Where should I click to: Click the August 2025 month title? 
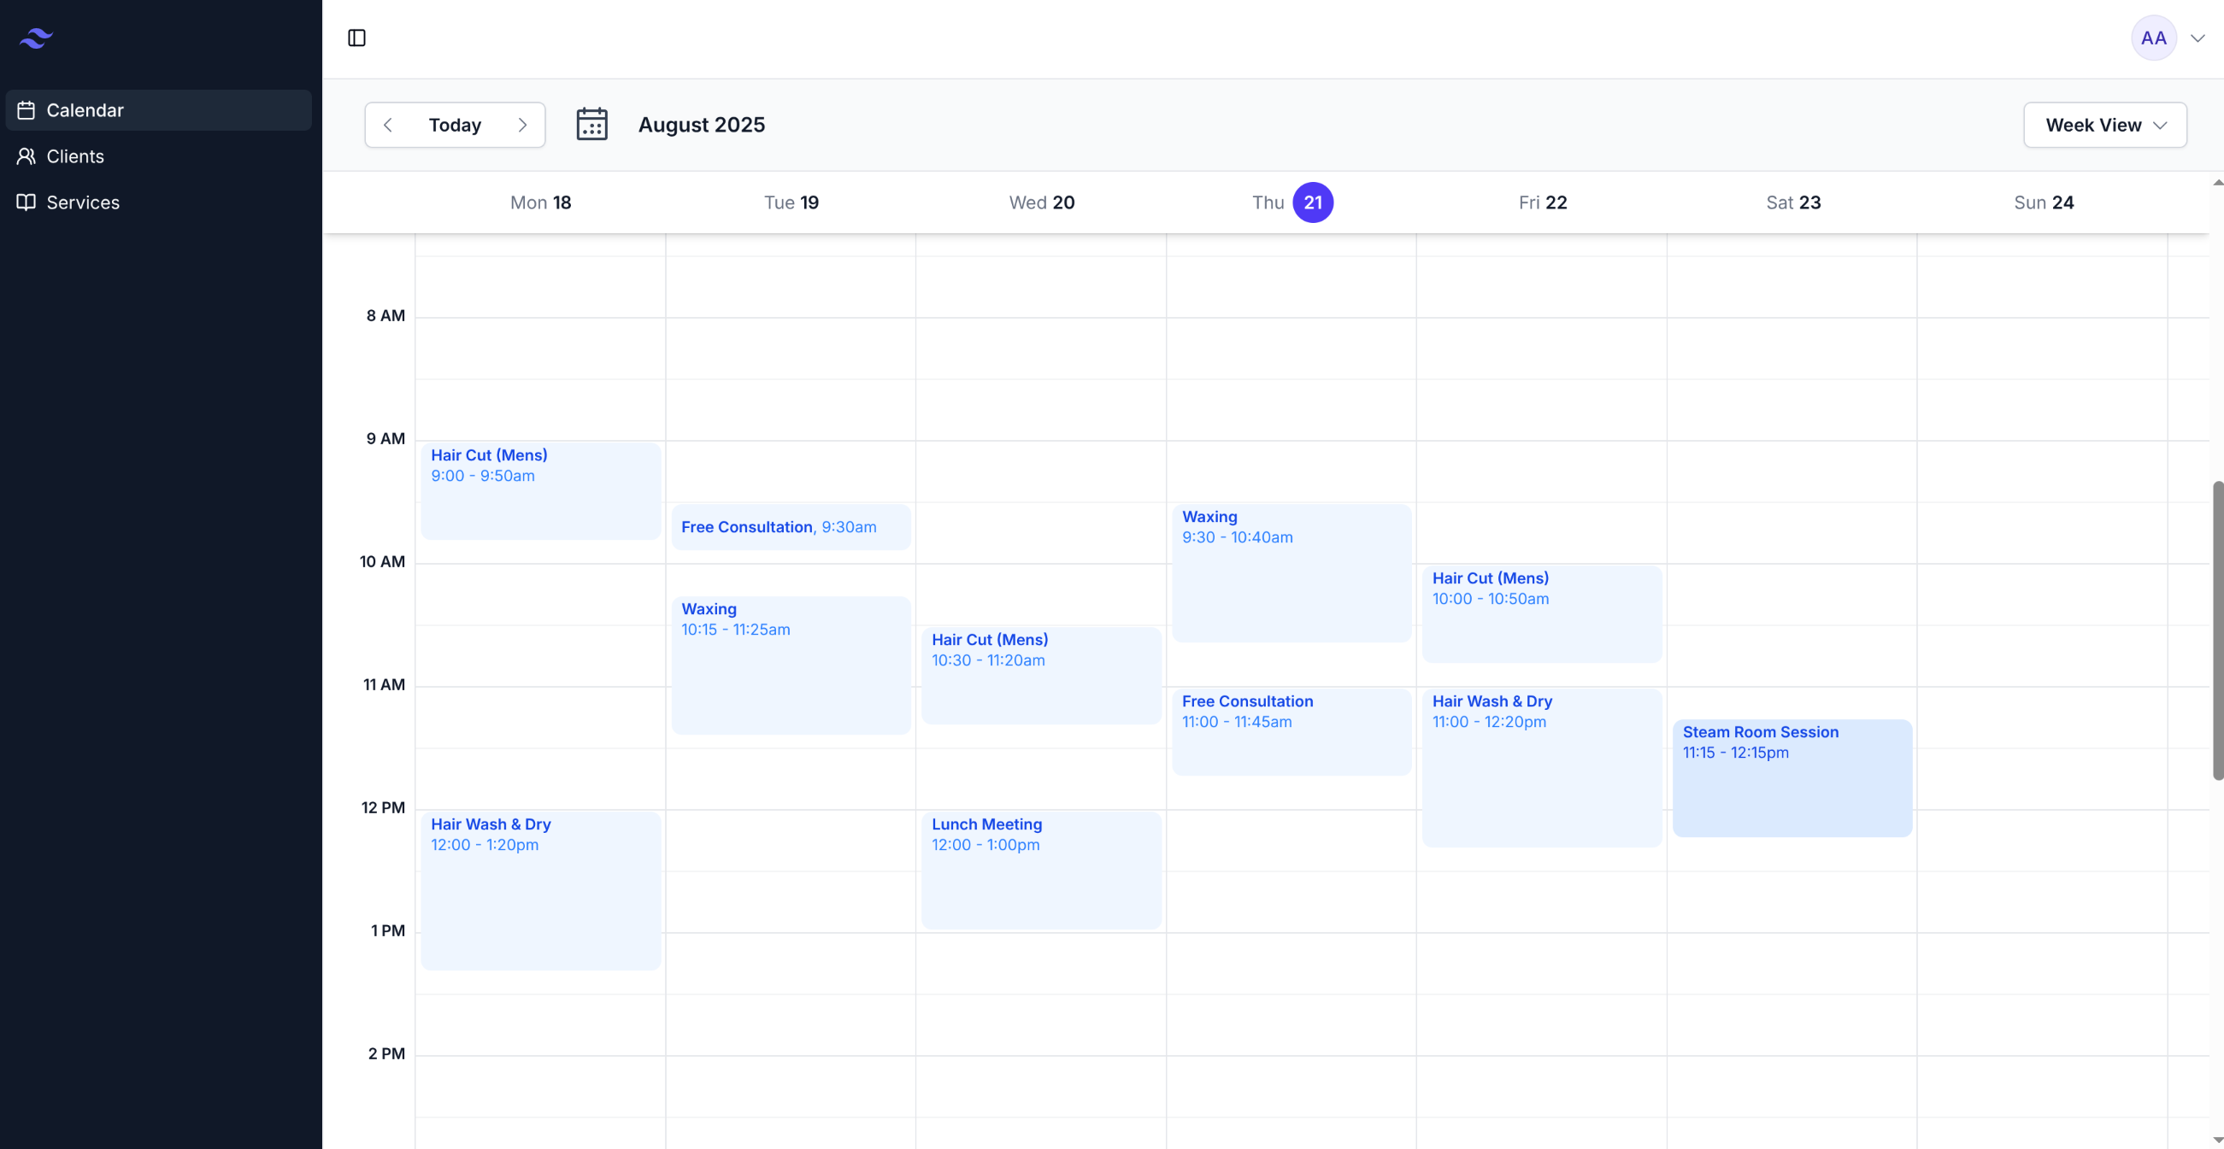pos(701,125)
